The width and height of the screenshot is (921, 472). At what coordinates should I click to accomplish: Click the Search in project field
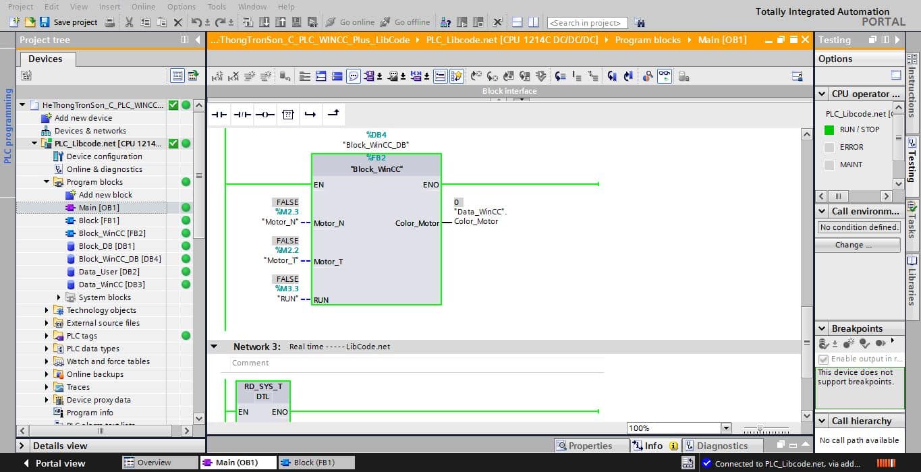587,23
